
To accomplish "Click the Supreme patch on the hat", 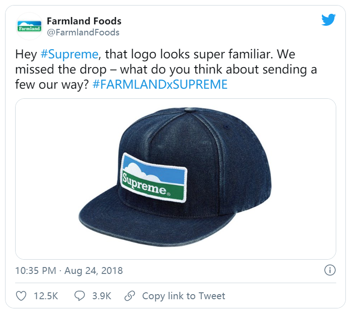I will click(x=153, y=177).
